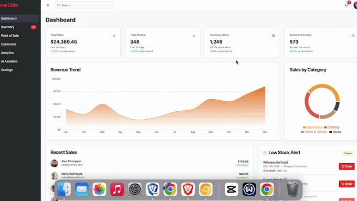Open Google Chrome at the dock's right side
This screenshot has width=357, height=201.
(267, 189)
